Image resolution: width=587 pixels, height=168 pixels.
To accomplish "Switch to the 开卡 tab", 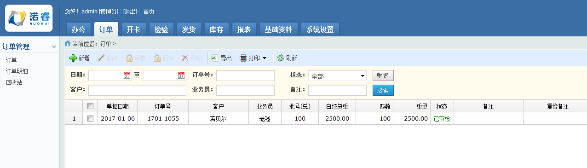I will click(133, 29).
